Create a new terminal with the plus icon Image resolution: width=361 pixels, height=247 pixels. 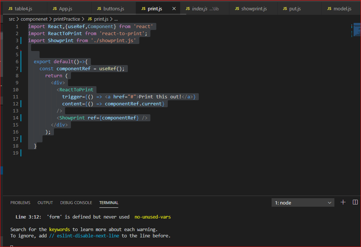tap(343, 202)
